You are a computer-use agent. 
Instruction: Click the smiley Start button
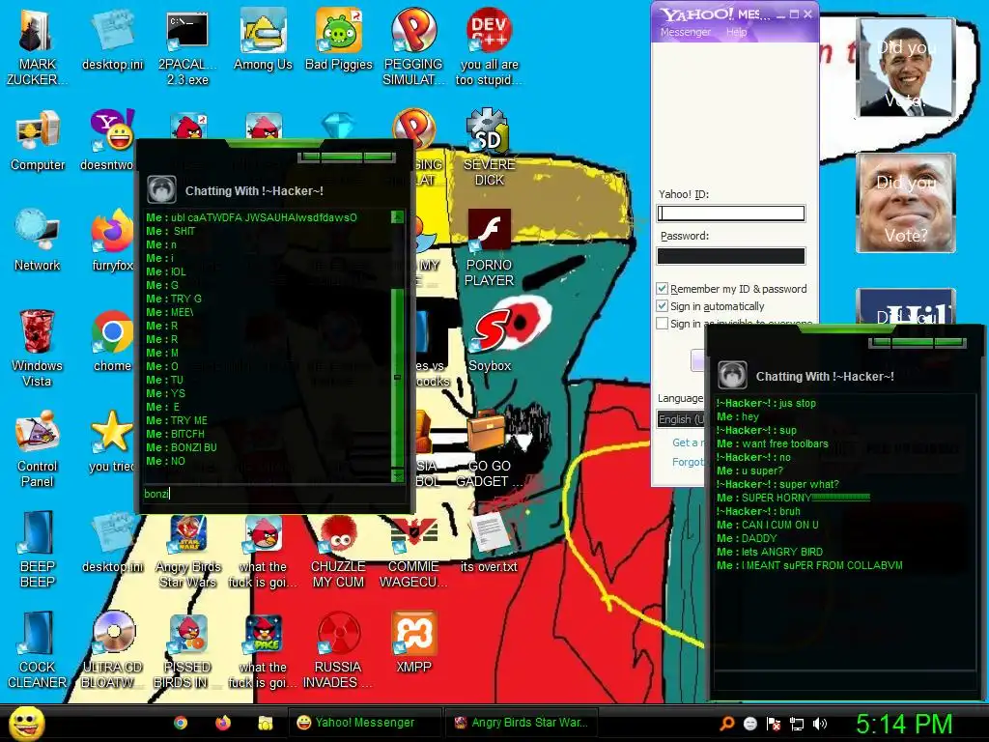coord(27,724)
